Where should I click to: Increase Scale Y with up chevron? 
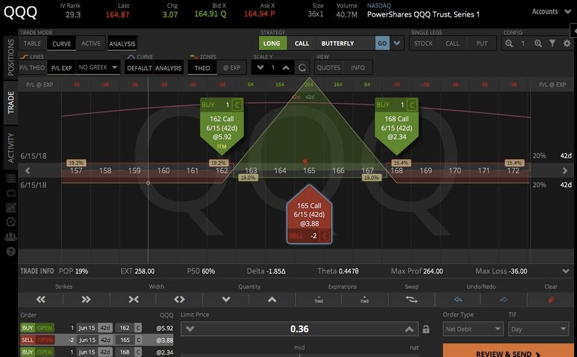coord(286,68)
